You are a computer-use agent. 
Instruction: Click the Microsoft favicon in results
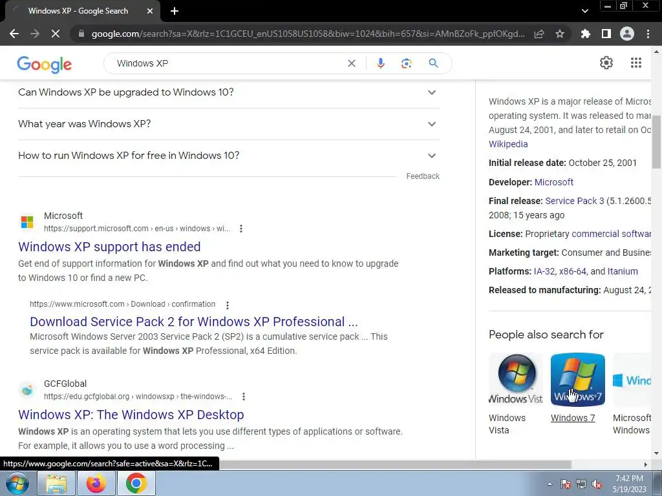[x=27, y=222]
